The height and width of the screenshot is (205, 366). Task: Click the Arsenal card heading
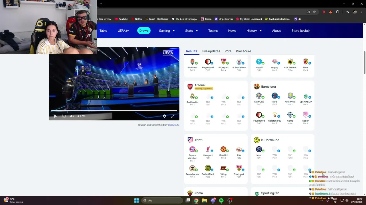[x=200, y=85]
